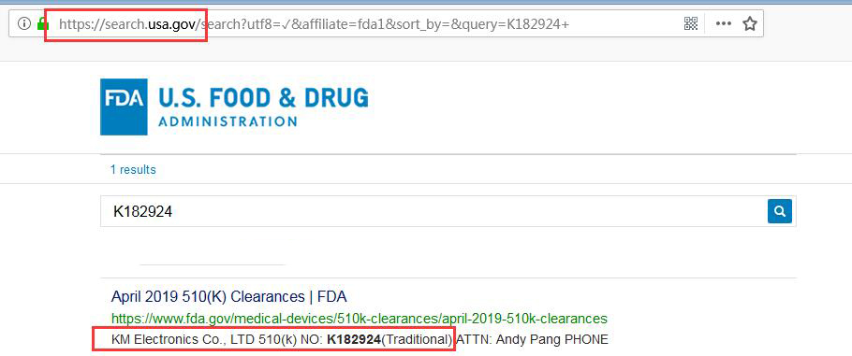Open the QR code icon in address bar
852x356 pixels.
tap(691, 23)
